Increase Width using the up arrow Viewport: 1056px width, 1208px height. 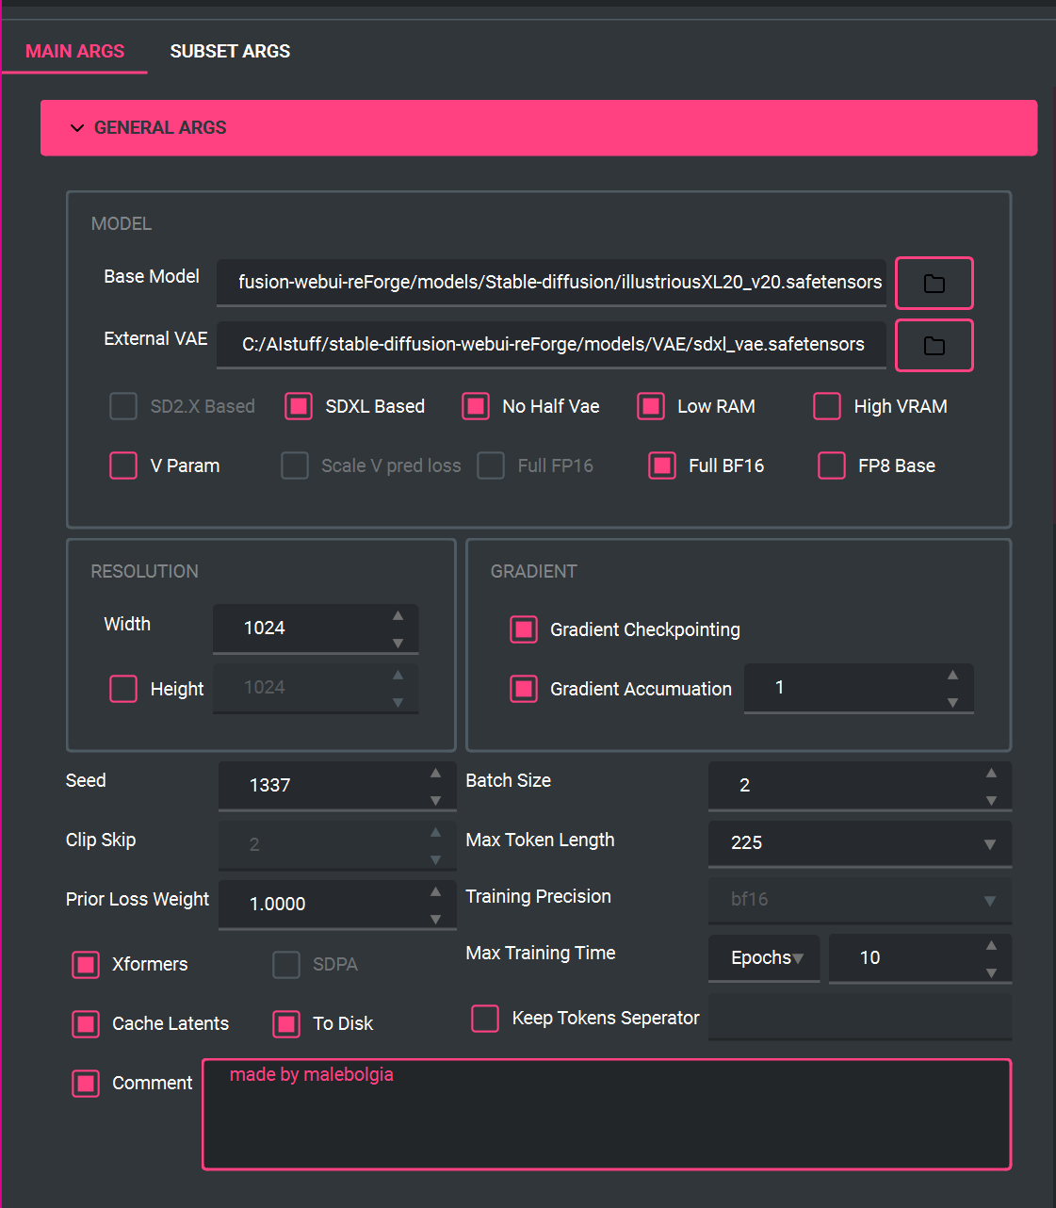pyautogui.click(x=398, y=615)
